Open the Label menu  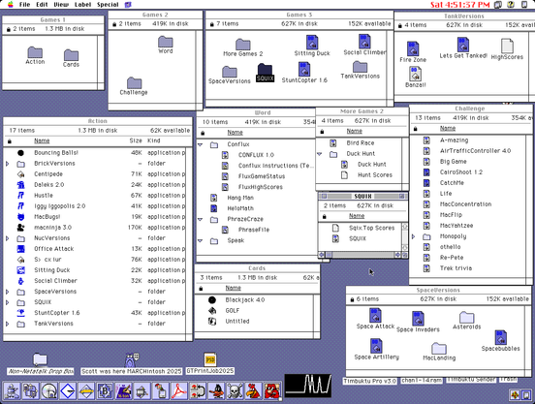click(82, 5)
